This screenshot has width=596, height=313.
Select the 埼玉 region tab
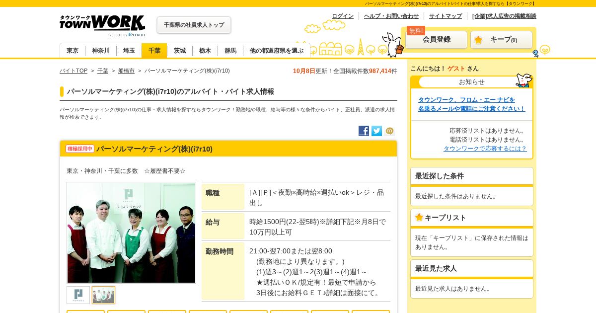(x=129, y=51)
